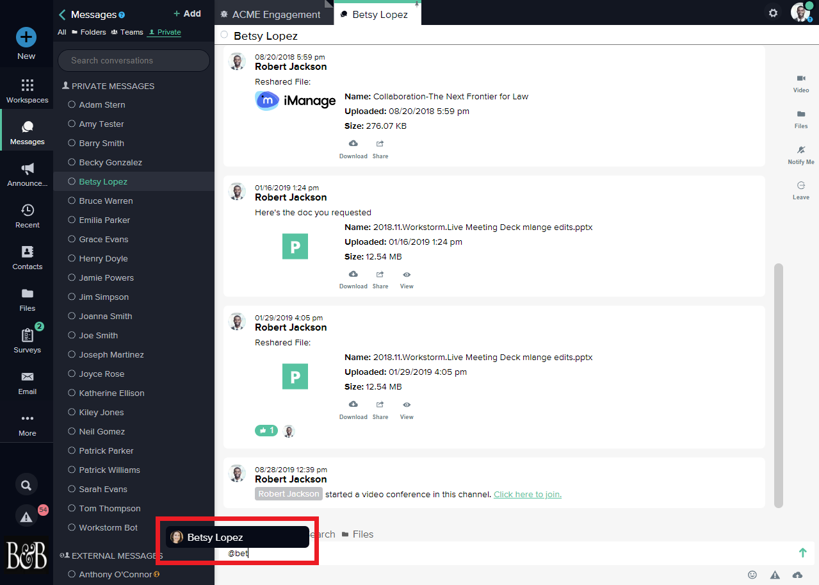Image resolution: width=819 pixels, height=585 pixels.
Task: Click the B&B company logo
Action: pyautogui.click(x=26, y=556)
